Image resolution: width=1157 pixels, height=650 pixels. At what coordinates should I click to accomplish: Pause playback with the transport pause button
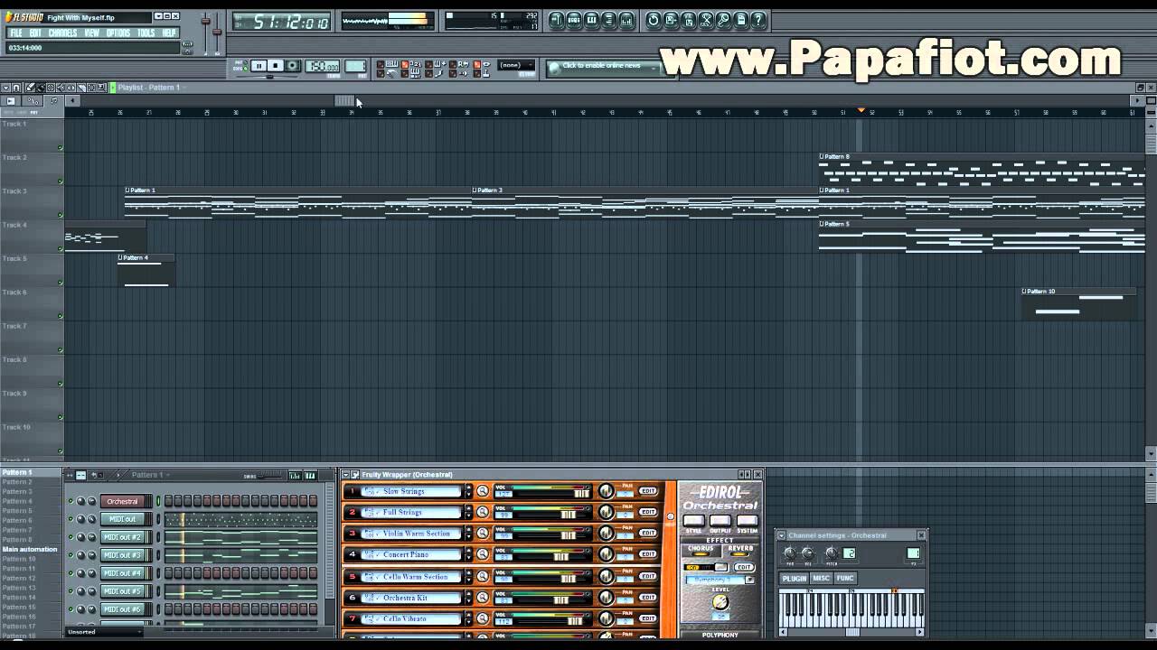[x=259, y=66]
